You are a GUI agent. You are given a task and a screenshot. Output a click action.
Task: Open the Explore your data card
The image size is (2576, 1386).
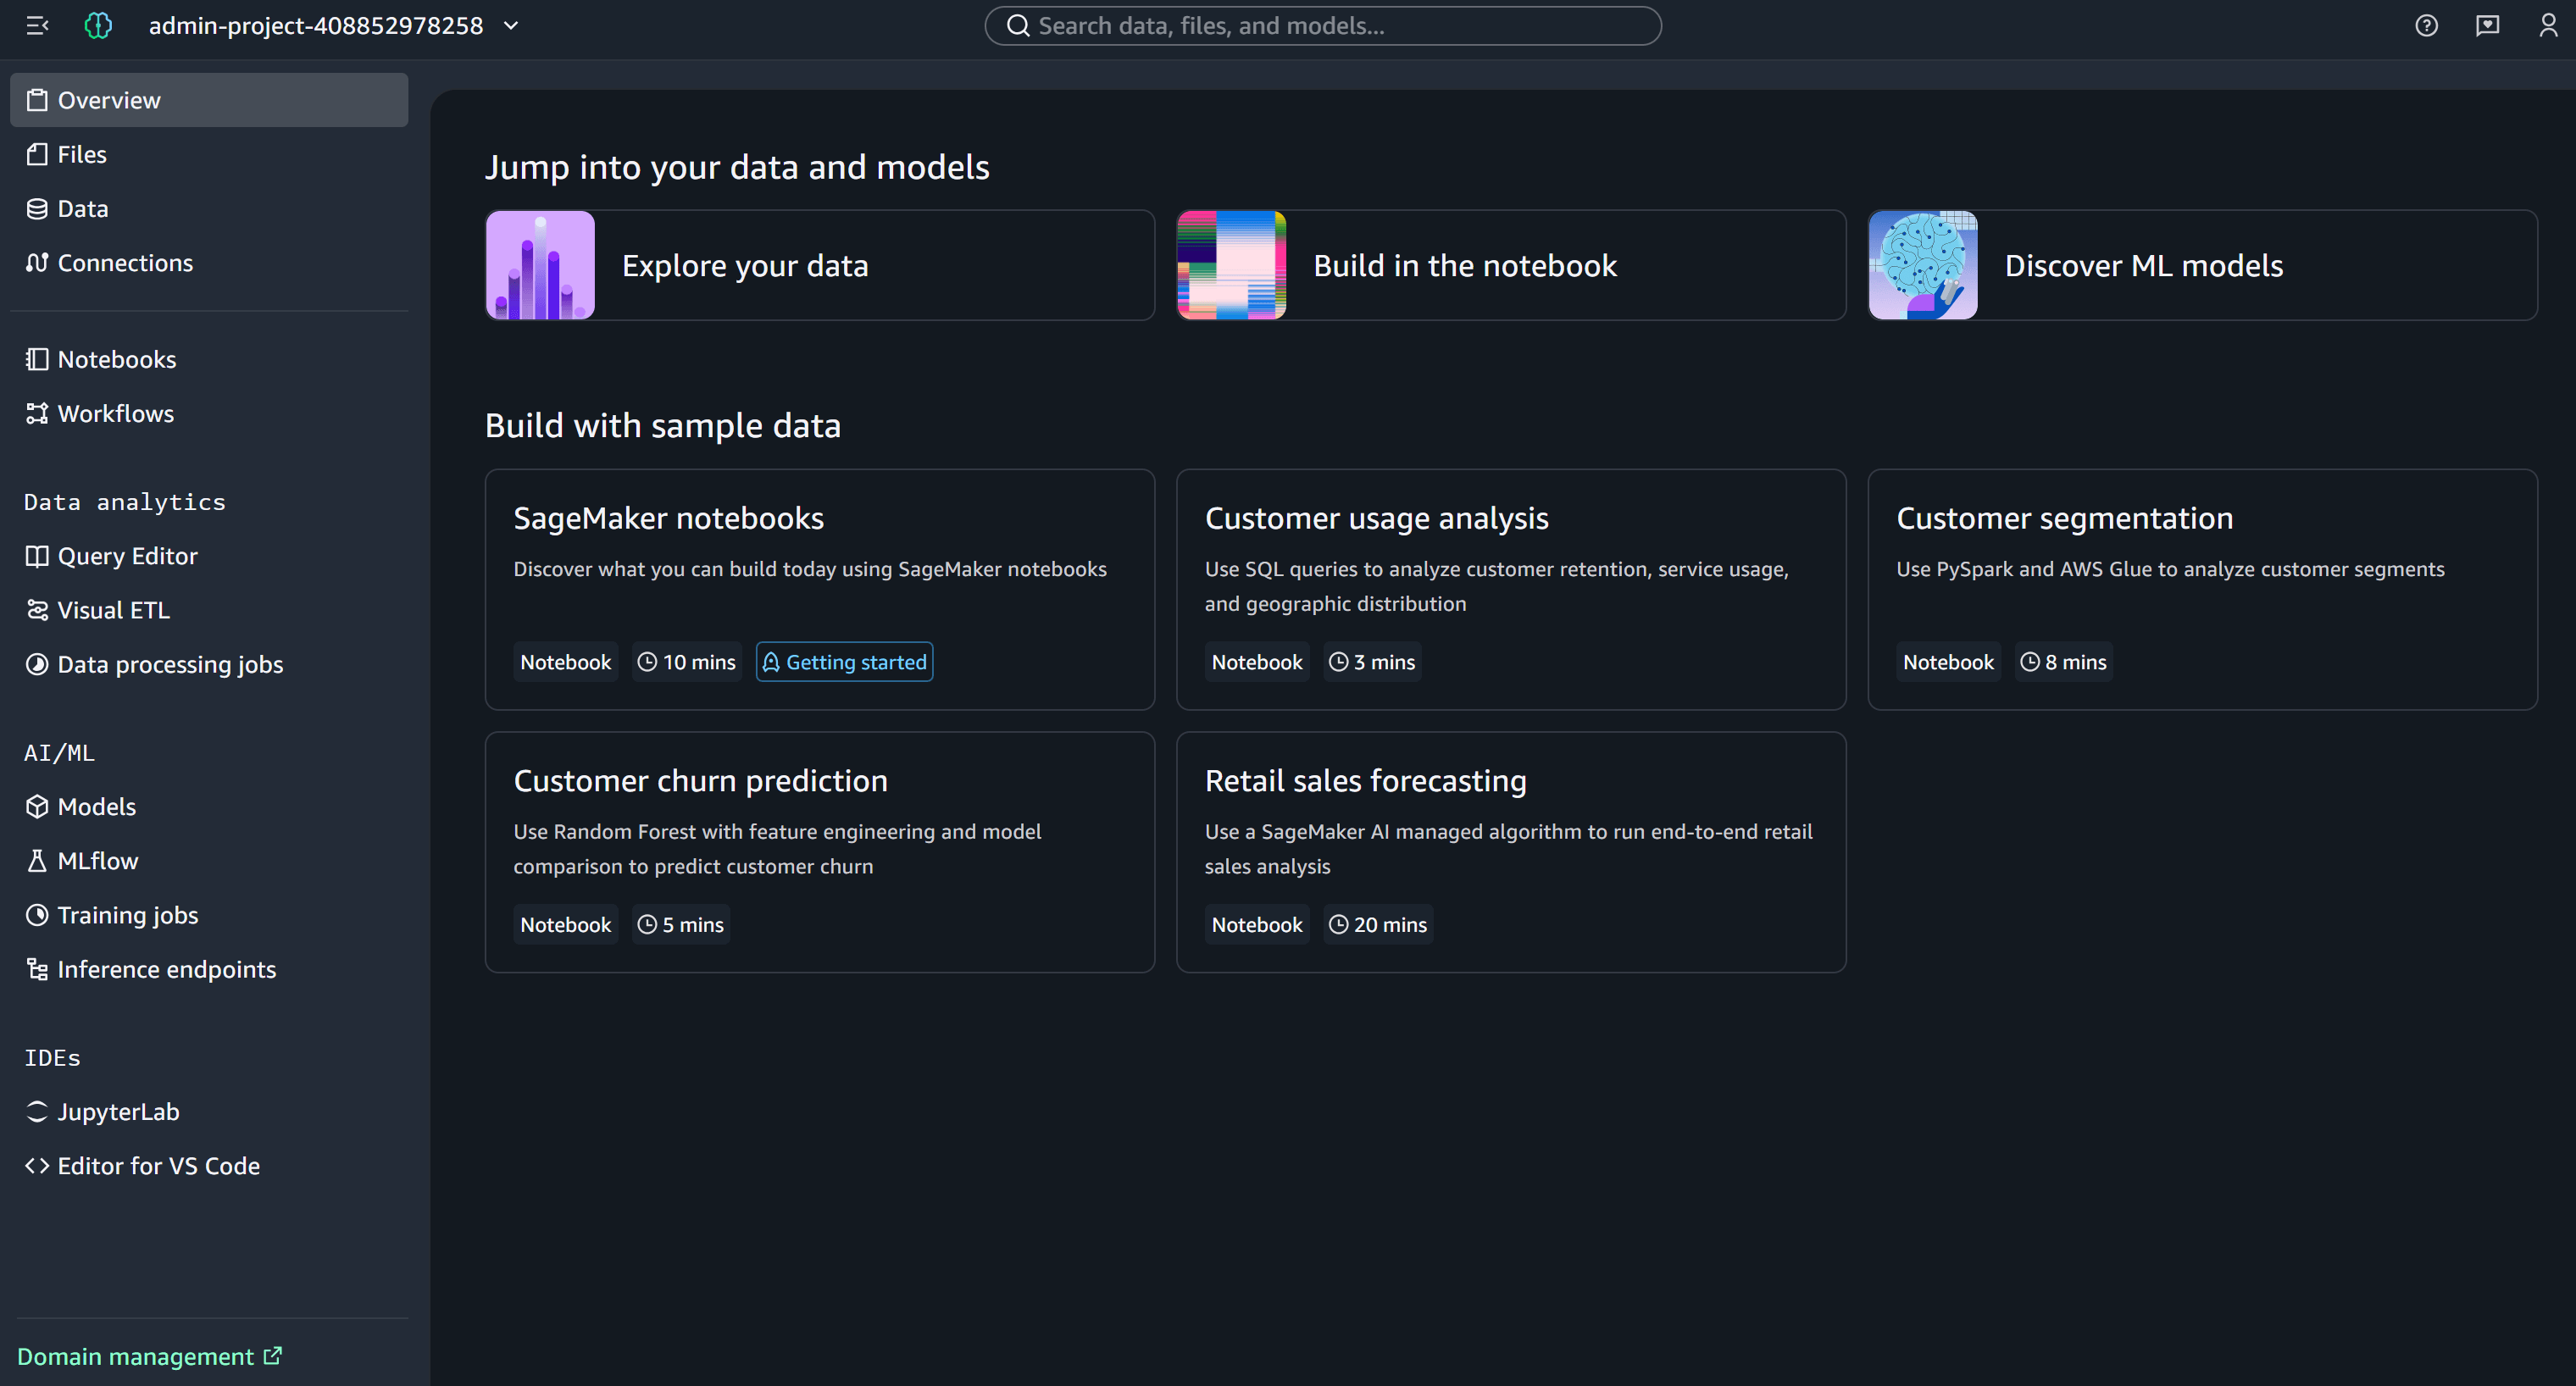point(820,265)
